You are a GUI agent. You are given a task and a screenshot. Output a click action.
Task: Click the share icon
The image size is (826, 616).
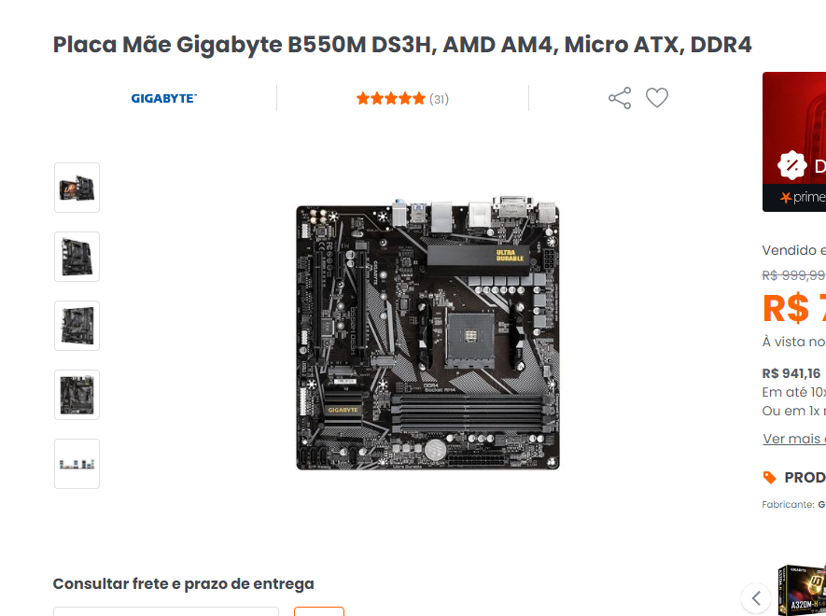coord(620,98)
